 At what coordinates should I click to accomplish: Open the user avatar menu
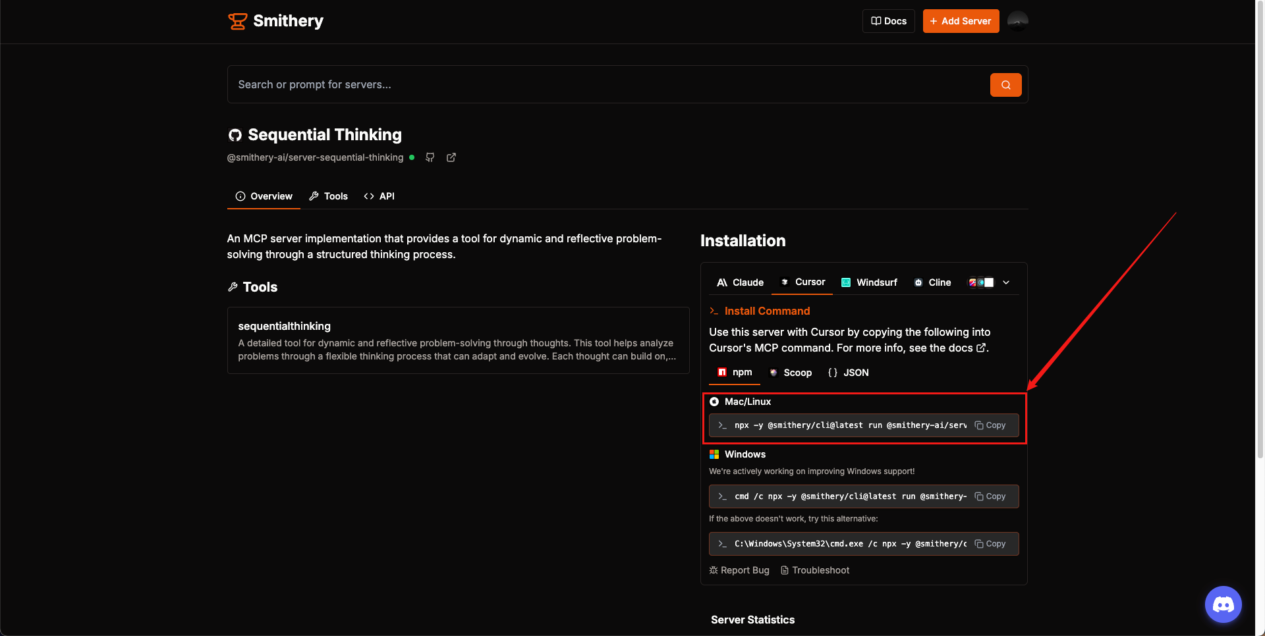pos(1017,21)
